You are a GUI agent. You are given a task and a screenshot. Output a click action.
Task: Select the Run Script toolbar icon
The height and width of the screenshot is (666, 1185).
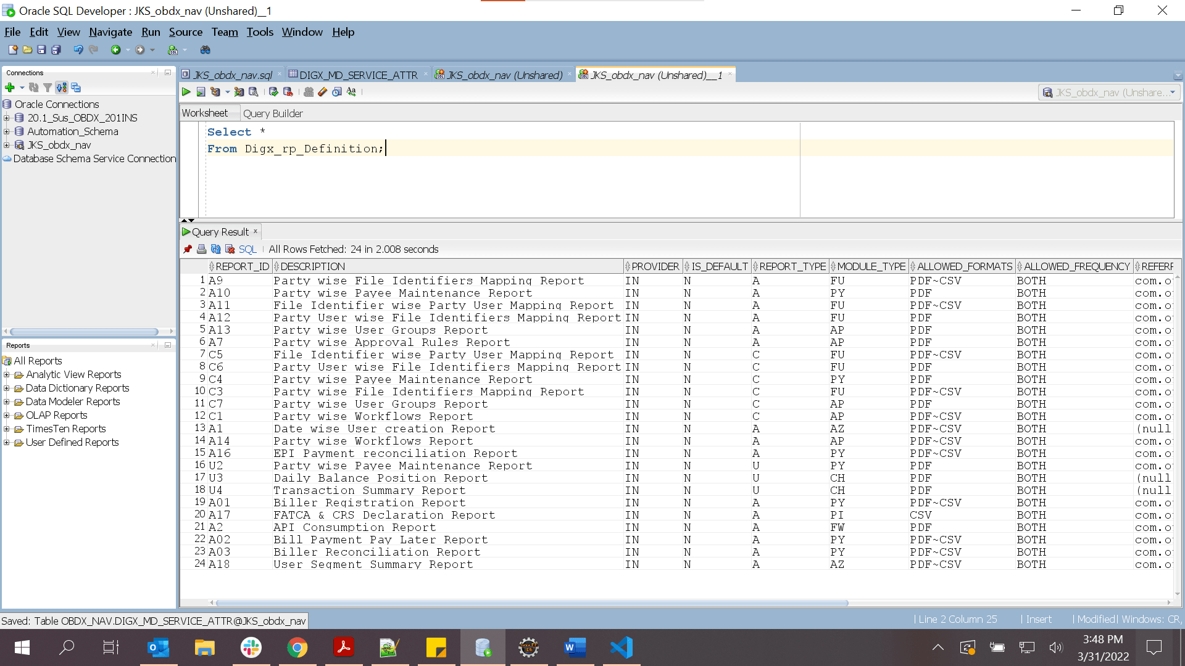[x=201, y=92]
